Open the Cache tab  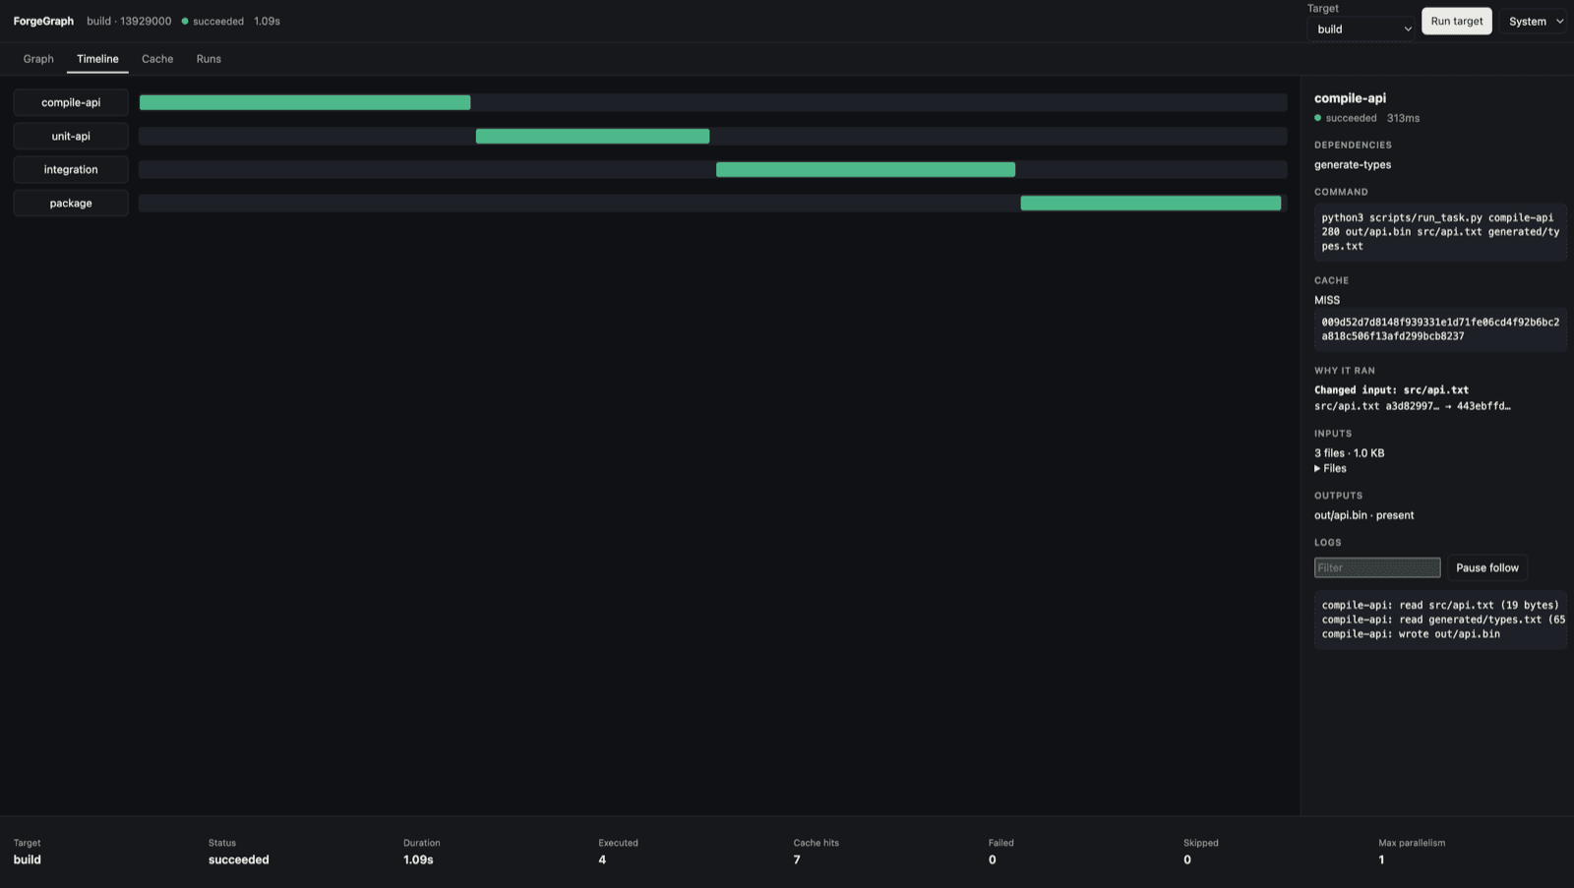pyautogui.click(x=157, y=59)
